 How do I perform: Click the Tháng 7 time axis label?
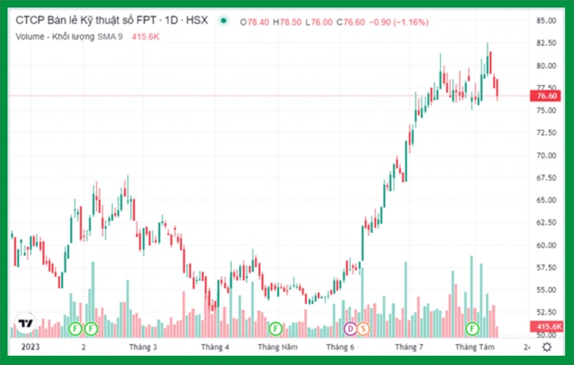pyautogui.click(x=409, y=347)
